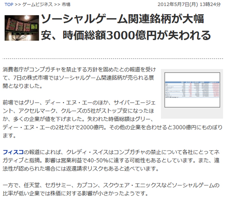Viewport: 228px width, 199px height.
Task: Click the paragraph starting with 一方で
Action: [x=111, y=189]
